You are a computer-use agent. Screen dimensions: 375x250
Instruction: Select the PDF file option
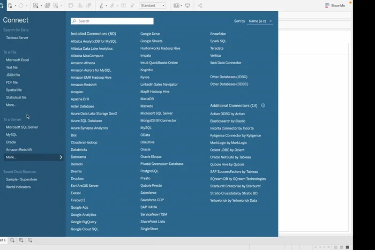pos(12,82)
